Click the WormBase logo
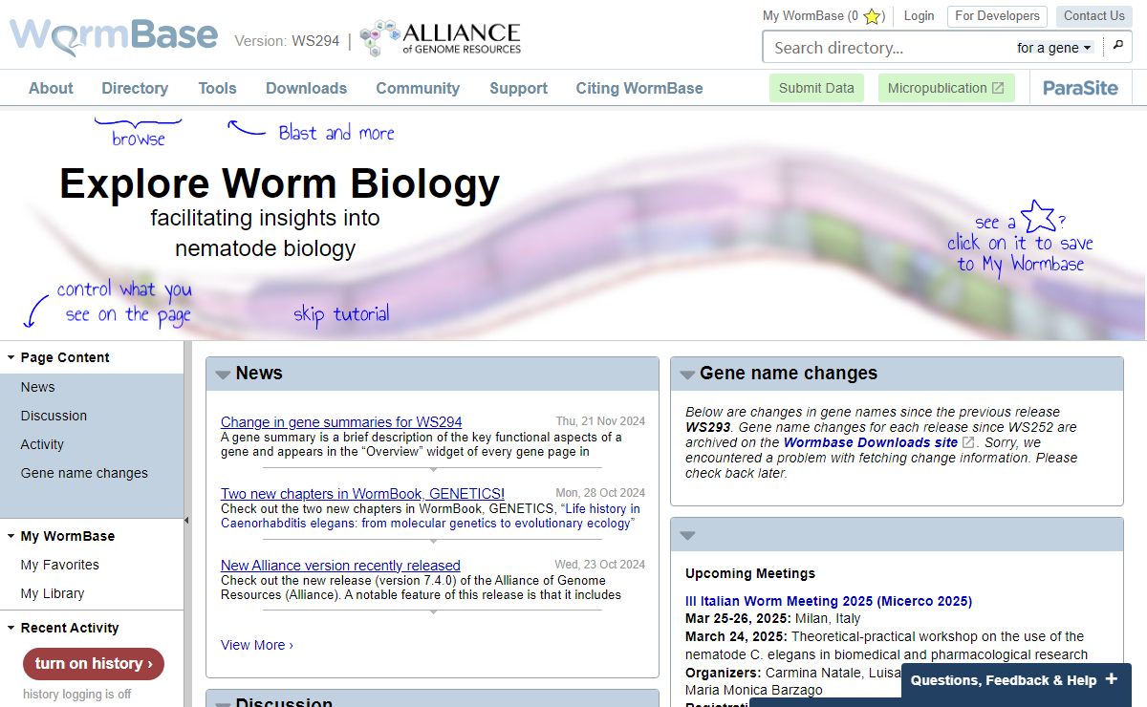Viewport: 1147px width, 707px height. (x=114, y=35)
